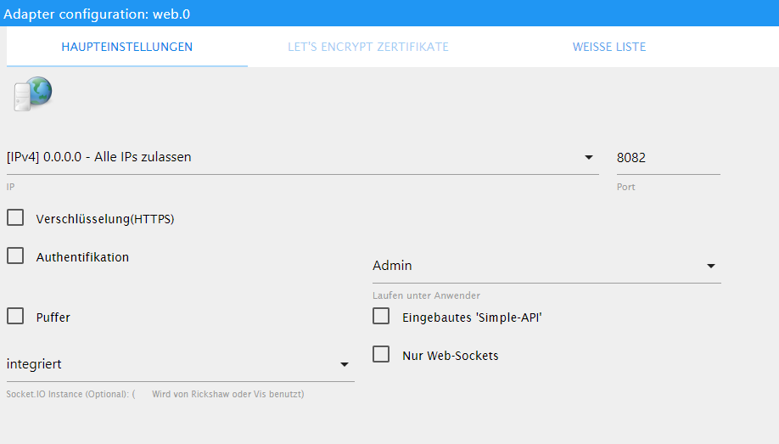Screen dimensions: 779x444
Task: Open the Weisse Liste tab
Action: (609, 47)
